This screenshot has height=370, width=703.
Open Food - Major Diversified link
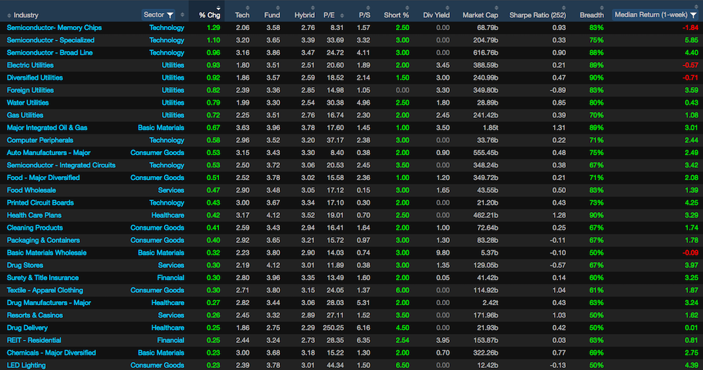tap(43, 178)
